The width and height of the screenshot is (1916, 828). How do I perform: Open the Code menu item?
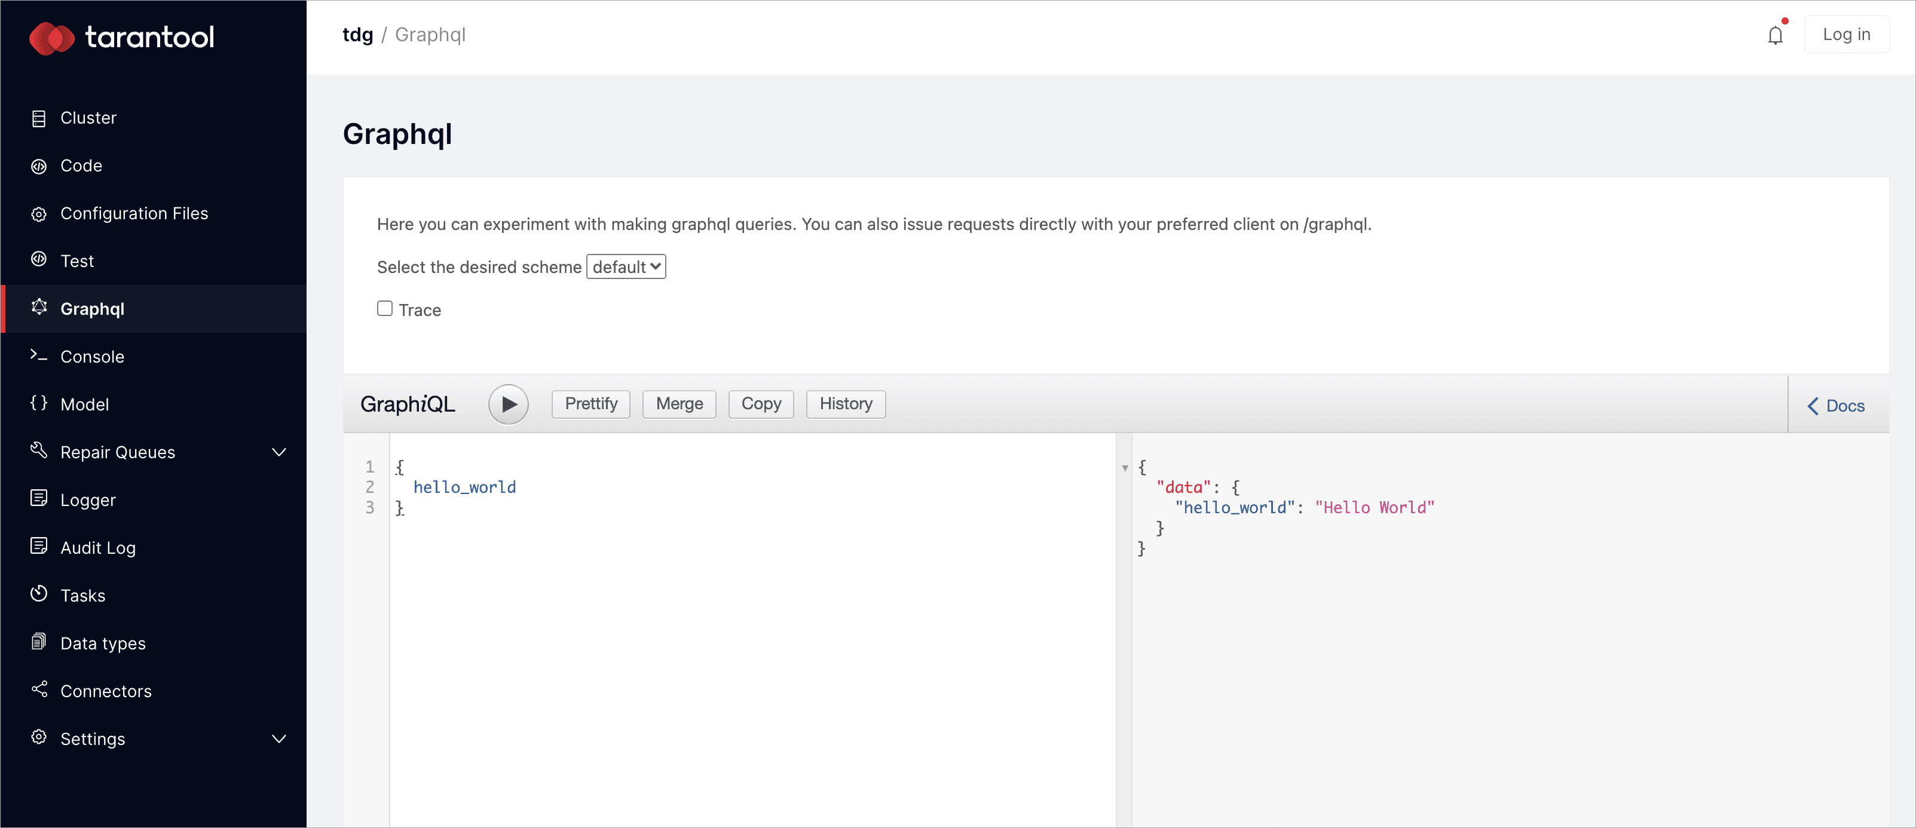point(154,165)
